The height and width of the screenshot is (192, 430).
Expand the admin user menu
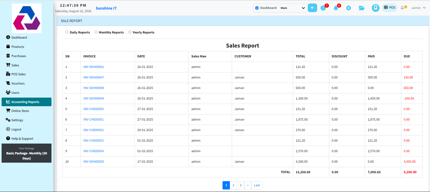point(418,8)
